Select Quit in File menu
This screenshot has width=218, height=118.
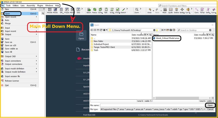(x=19, y=85)
